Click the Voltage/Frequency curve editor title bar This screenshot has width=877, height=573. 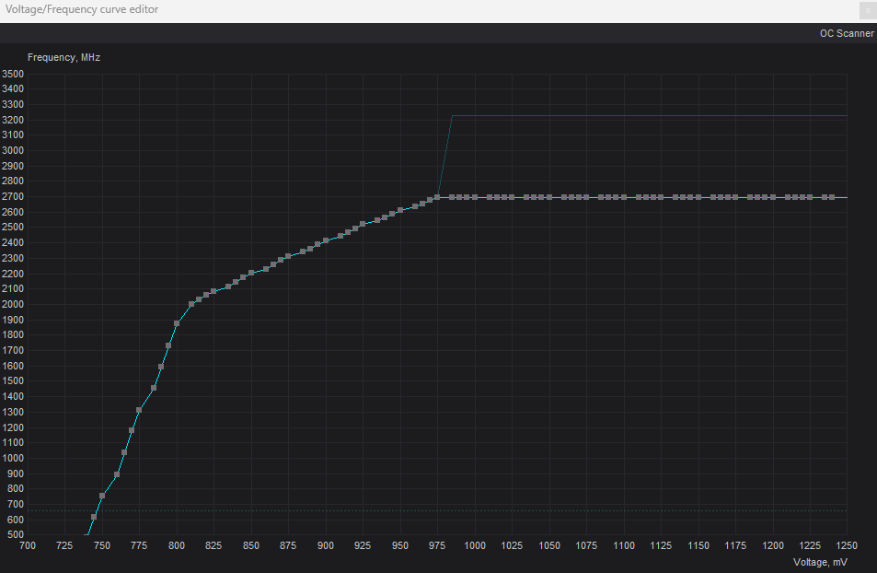tap(368, 10)
